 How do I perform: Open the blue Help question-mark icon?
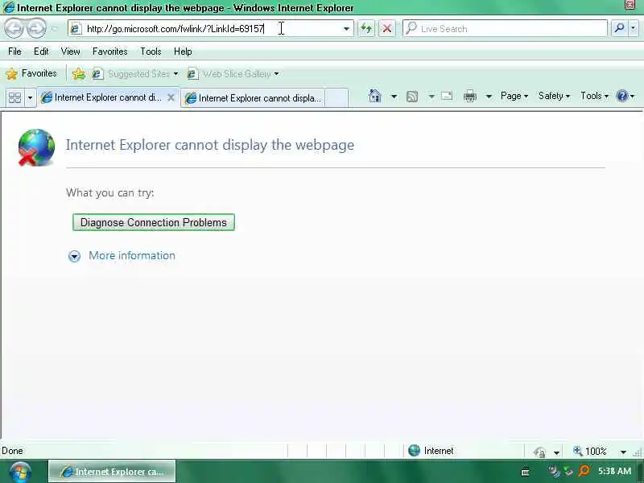(x=622, y=96)
